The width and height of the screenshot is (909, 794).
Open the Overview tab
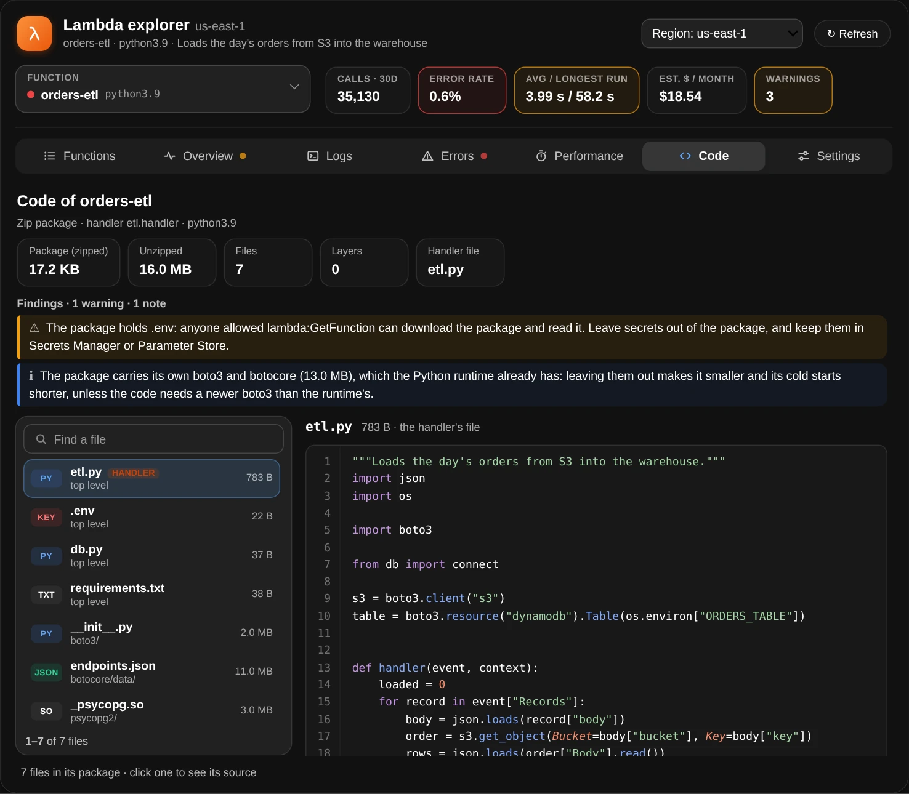(x=205, y=156)
